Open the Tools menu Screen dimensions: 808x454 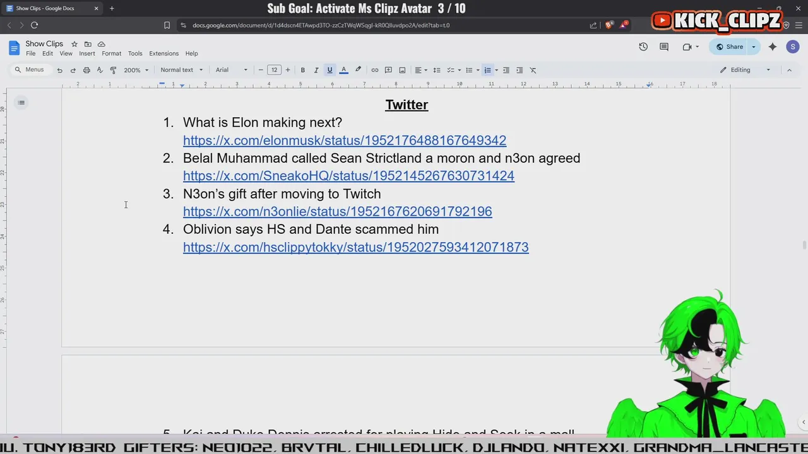pyautogui.click(x=135, y=54)
